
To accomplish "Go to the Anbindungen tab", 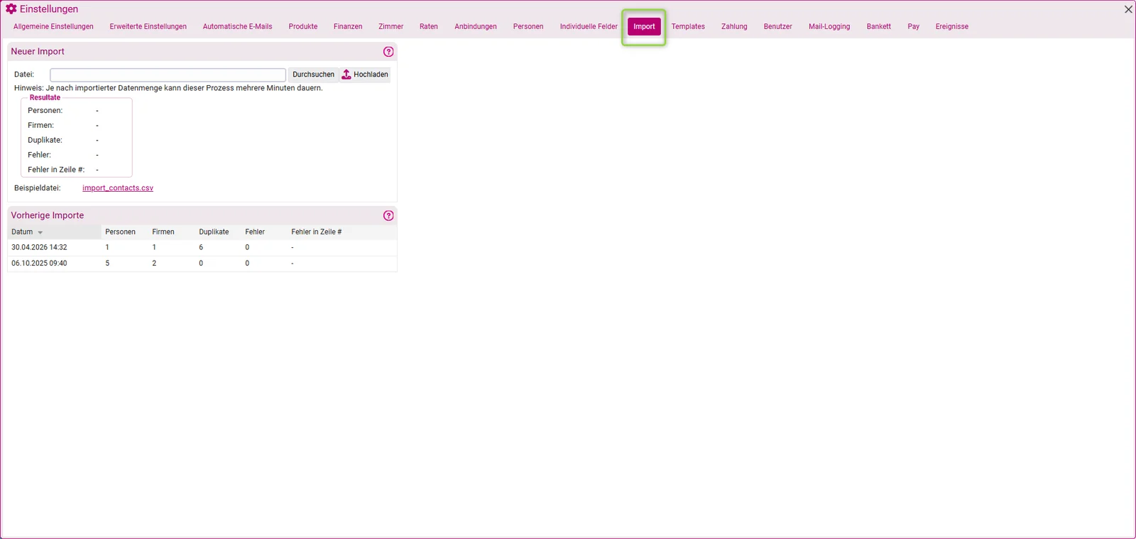I will click(476, 27).
